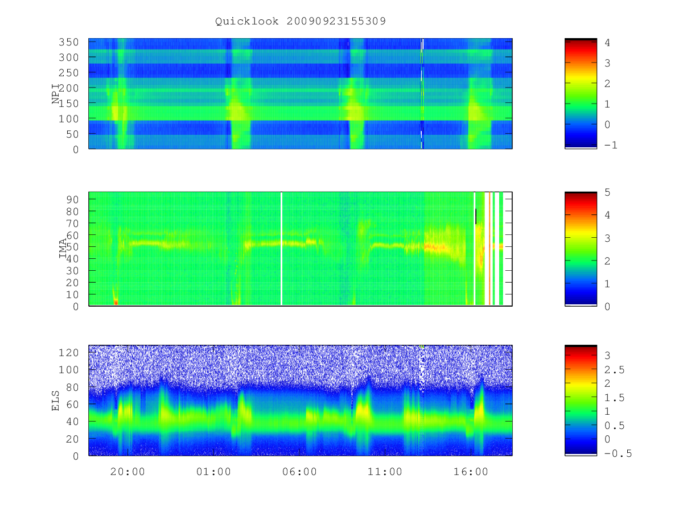Pick the NPI panel's color scale bar
Screen dimensions: 683x512
pos(581,93)
